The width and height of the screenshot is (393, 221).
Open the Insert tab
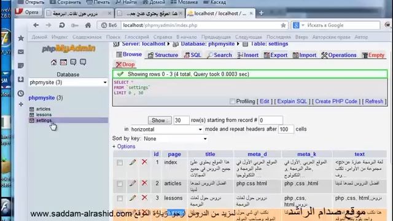point(247,55)
